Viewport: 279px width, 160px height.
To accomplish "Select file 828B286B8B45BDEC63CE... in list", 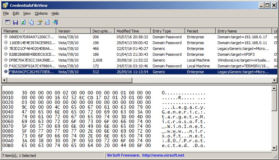I will (32, 54).
